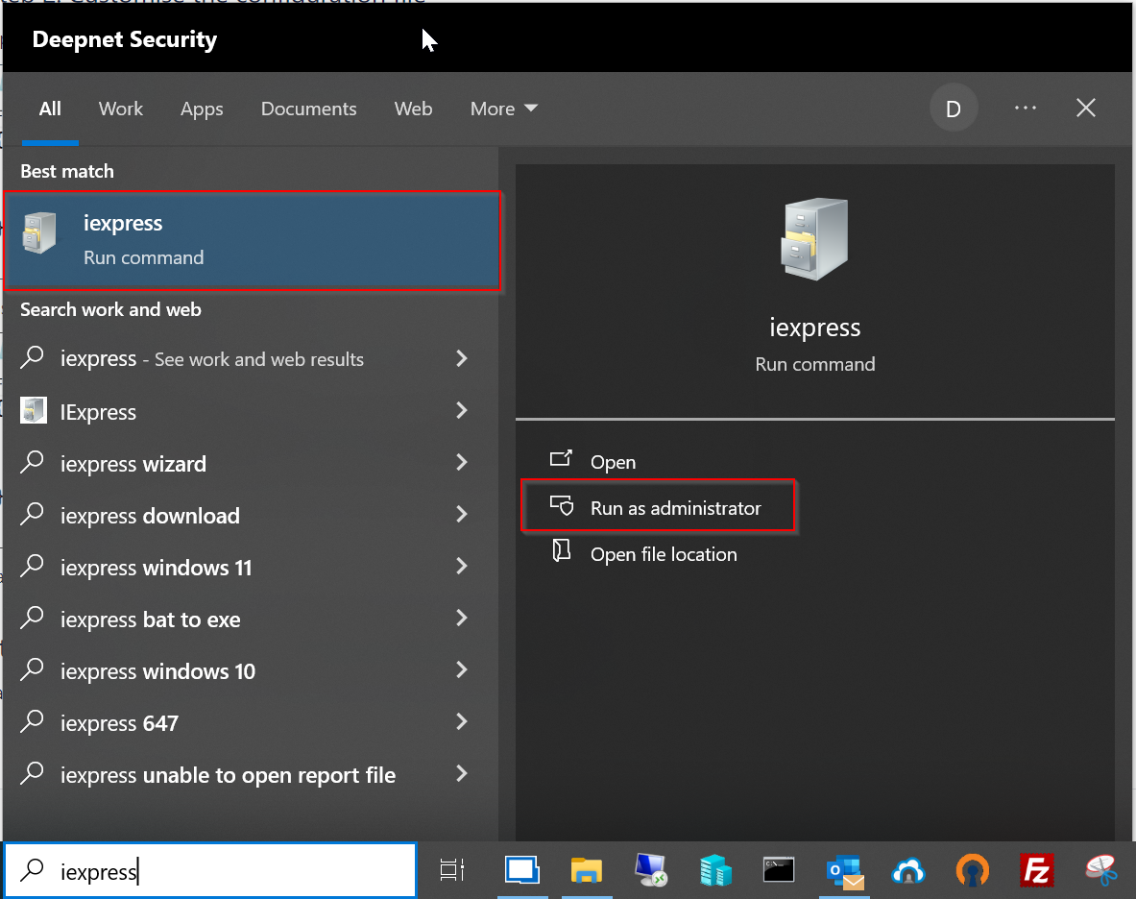
Task: Click the user account avatar D
Action: tap(954, 109)
